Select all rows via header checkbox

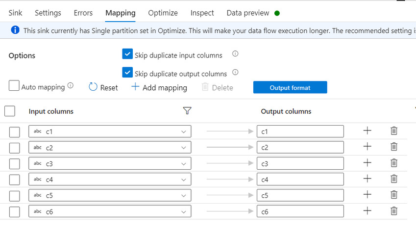pos(10,111)
